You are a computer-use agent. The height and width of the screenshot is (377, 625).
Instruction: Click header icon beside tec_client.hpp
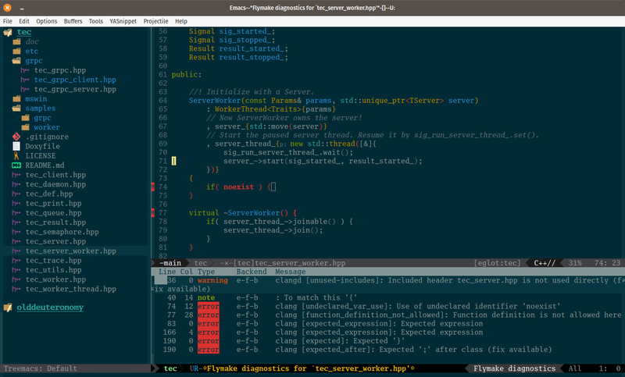[x=16, y=175]
